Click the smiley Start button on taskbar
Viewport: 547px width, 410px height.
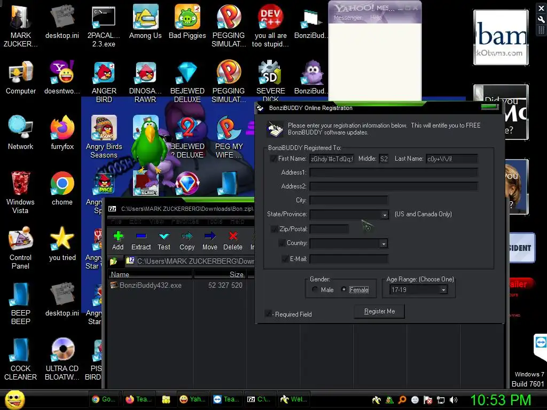pos(14,400)
